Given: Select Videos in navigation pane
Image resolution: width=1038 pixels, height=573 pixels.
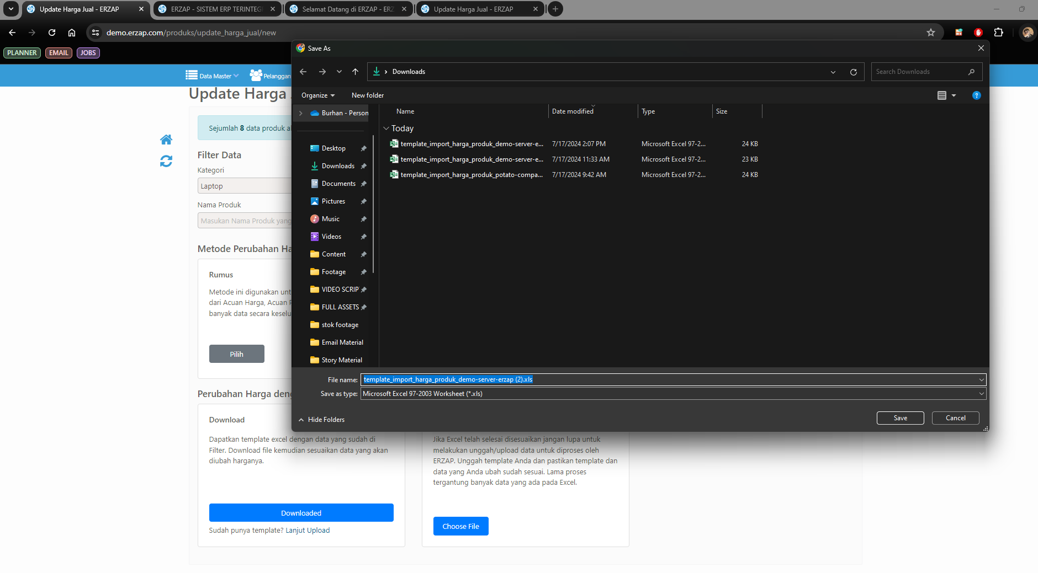Looking at the screenshot, I should pyautogui.click(x=331, y=237).
